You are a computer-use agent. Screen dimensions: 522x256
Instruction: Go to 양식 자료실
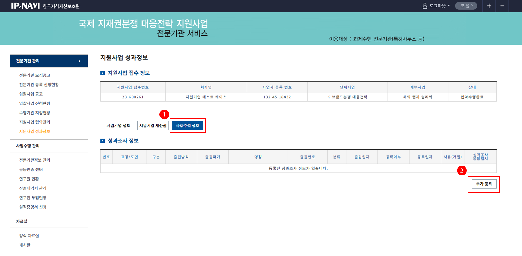pyautogui.click(x=29, y=236)
